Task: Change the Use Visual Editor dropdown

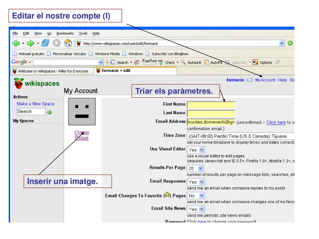Action: coord(196,150)
